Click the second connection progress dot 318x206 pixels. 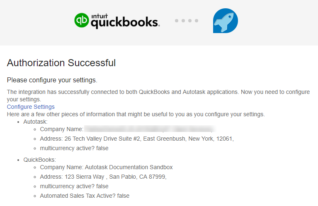[x=183, y=21]
